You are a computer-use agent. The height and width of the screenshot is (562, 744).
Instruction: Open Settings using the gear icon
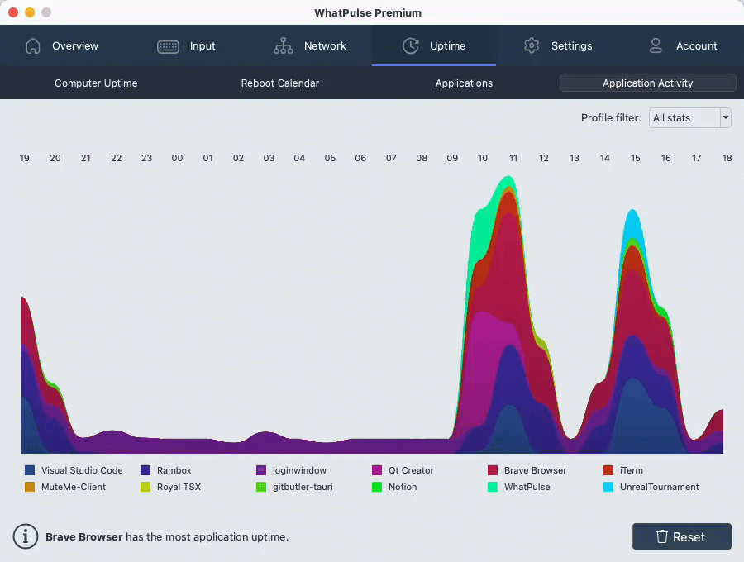[x=532, y=46]
